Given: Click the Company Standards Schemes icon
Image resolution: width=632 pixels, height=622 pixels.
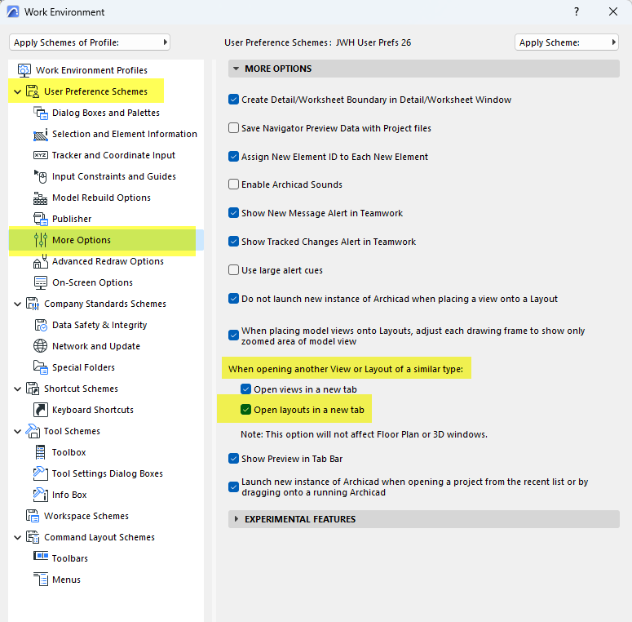Looking at the screenshot, I should click(x=33, y=304).
